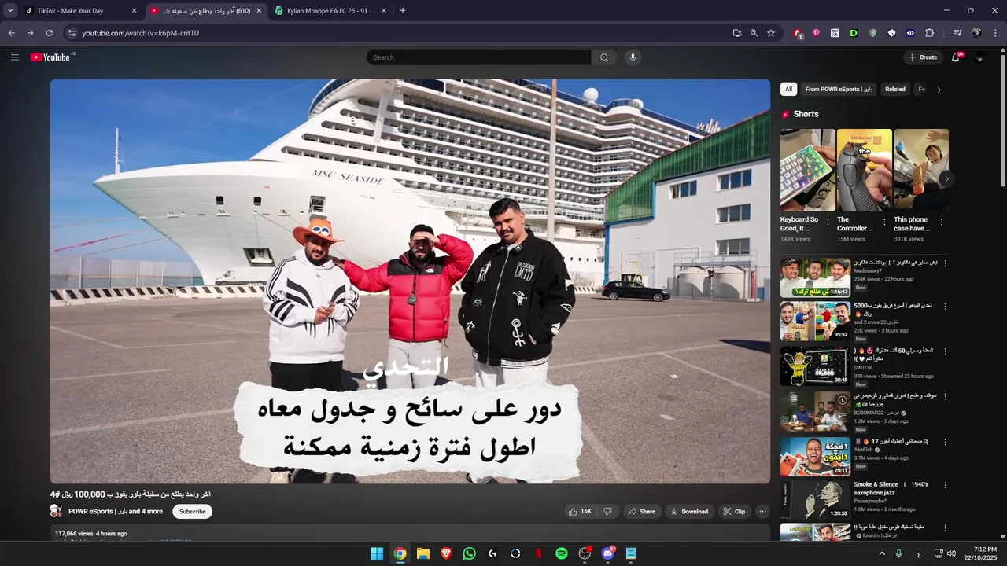The image size is (1007, 566).
Task: Open Chrome three-dot menu
Action: point(995,33)
